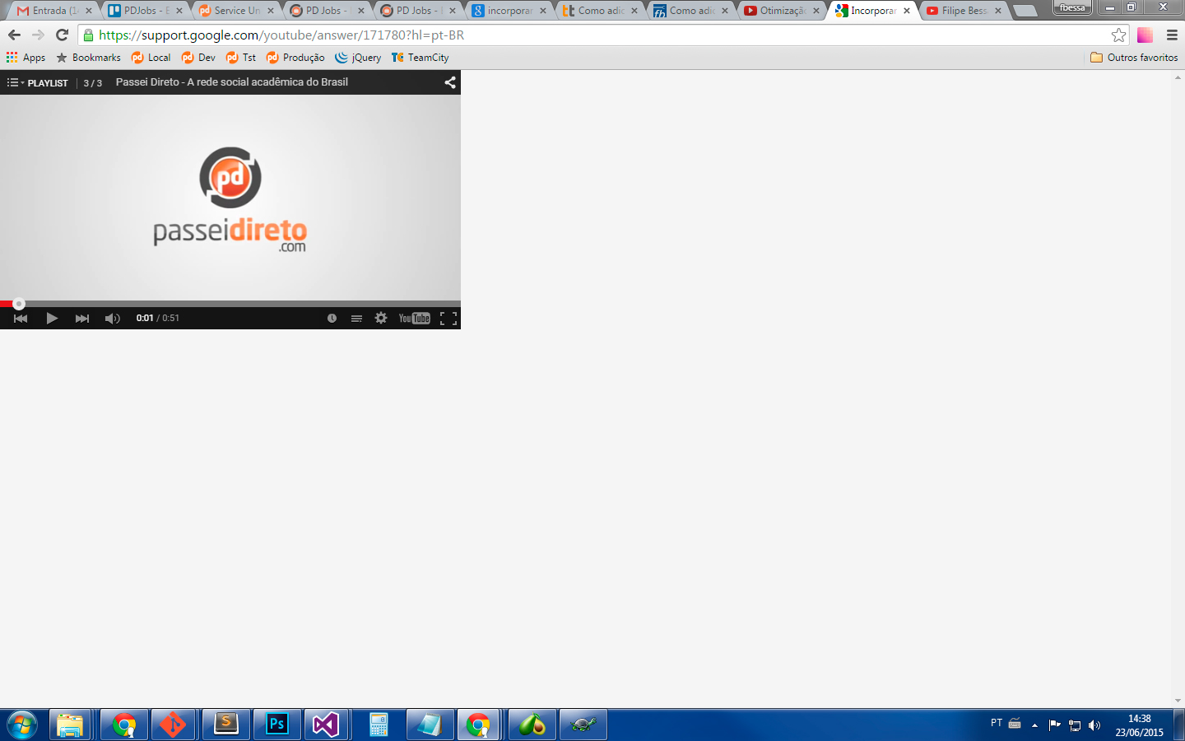Viewport: 1185px width, 741px height.
Task: Open the TeamCity bookmark
Action: point(421,58)
